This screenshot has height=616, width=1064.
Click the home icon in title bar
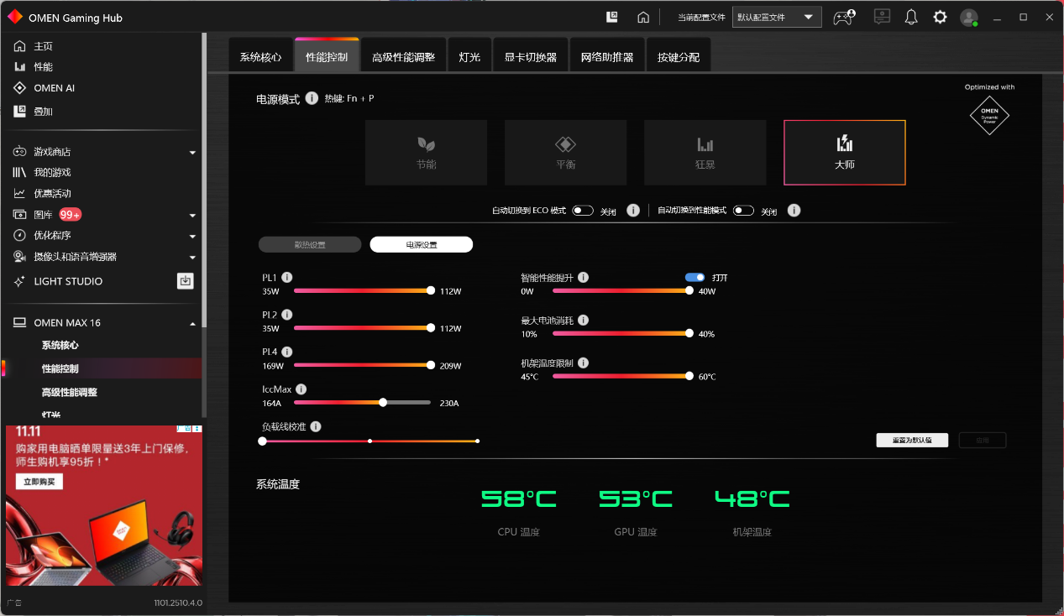coord(643,18)
